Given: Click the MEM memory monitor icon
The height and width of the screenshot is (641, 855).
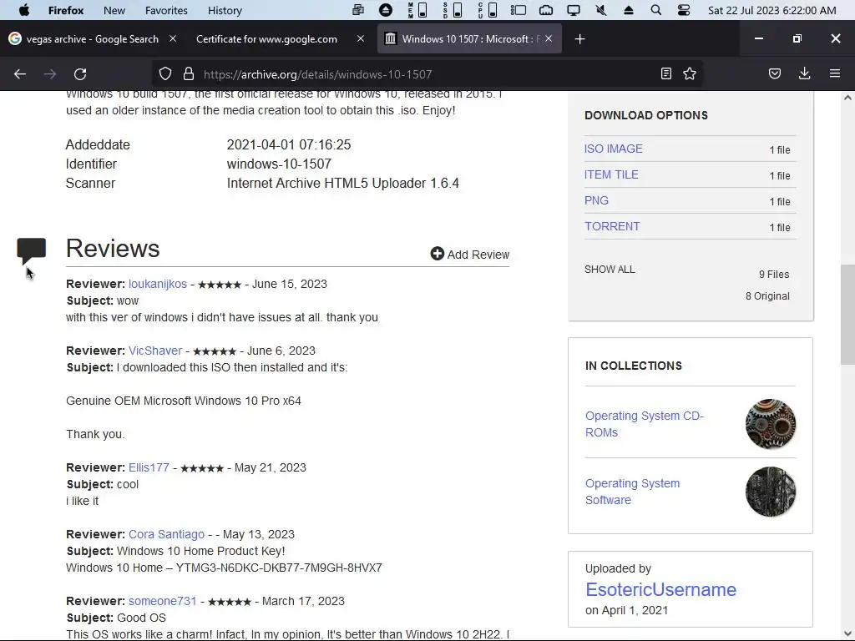Looking at the screenshot, I should [x=417, y=10].
